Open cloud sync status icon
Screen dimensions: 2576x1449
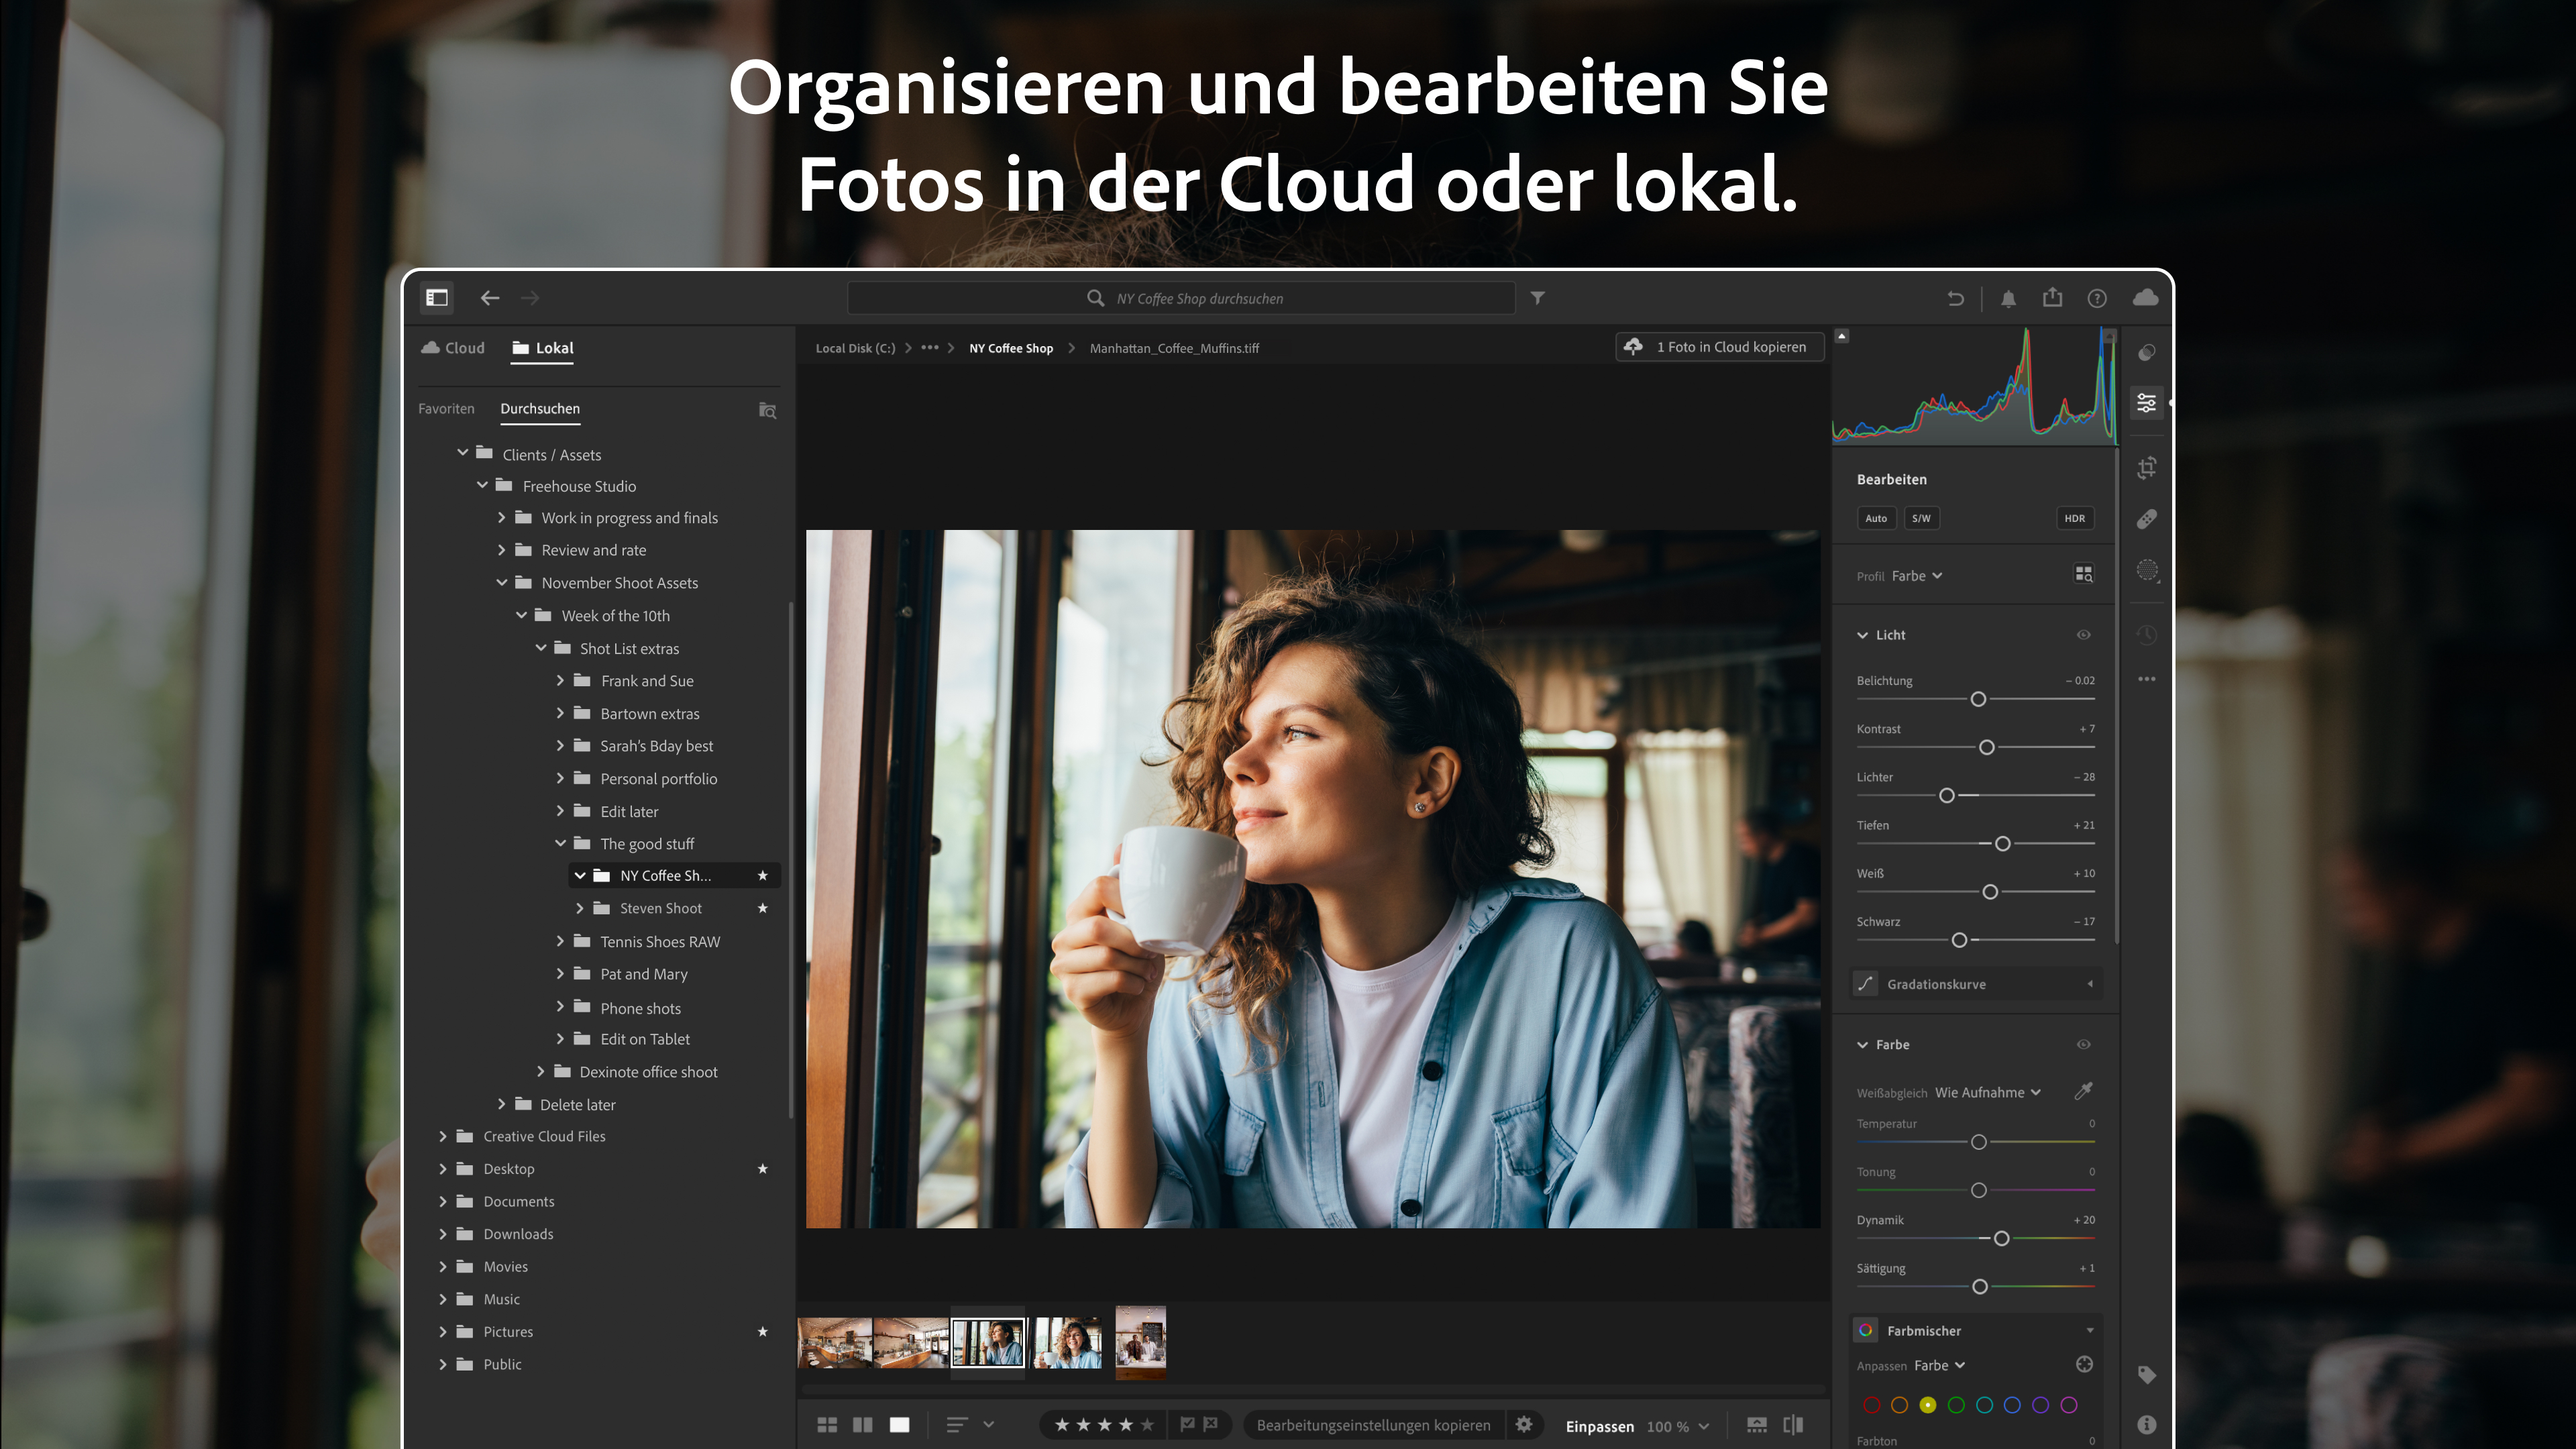[2146, 297]
